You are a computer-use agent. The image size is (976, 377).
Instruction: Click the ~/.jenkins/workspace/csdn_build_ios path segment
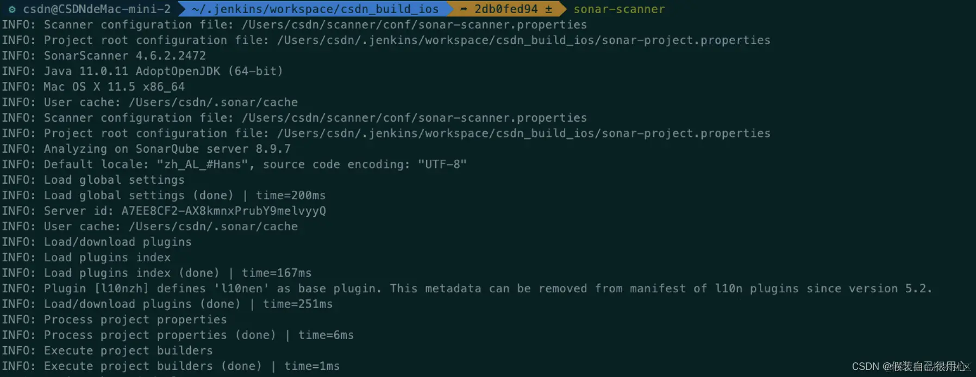click(315, 9)
